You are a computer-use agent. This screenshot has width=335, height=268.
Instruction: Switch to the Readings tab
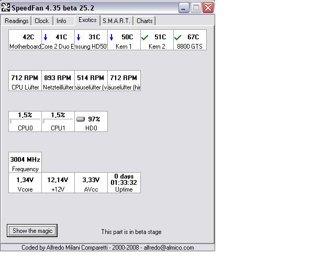pos(16,21)
